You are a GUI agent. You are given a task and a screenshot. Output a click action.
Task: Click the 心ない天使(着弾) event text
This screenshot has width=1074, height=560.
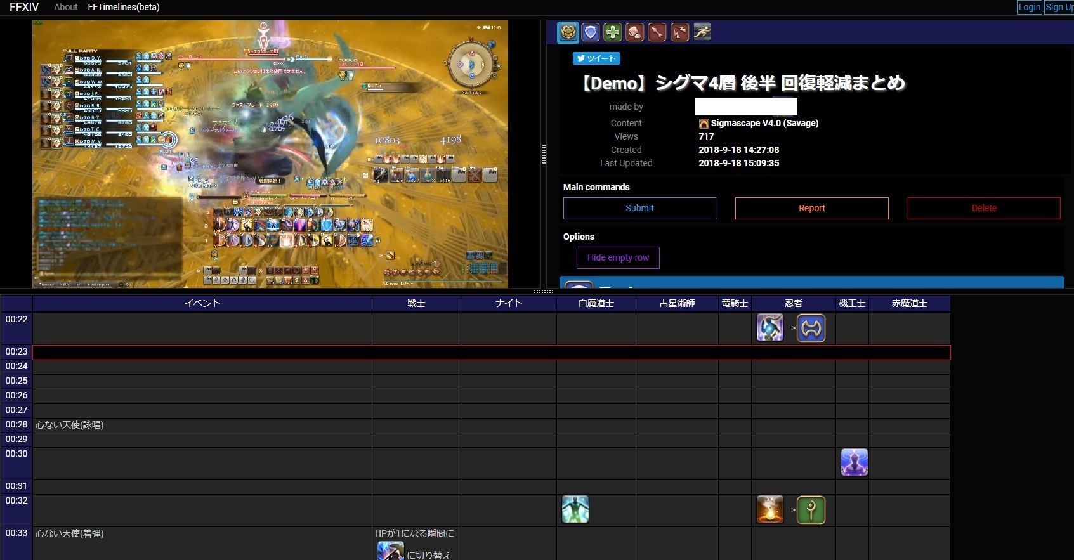(x=70, y=533)
